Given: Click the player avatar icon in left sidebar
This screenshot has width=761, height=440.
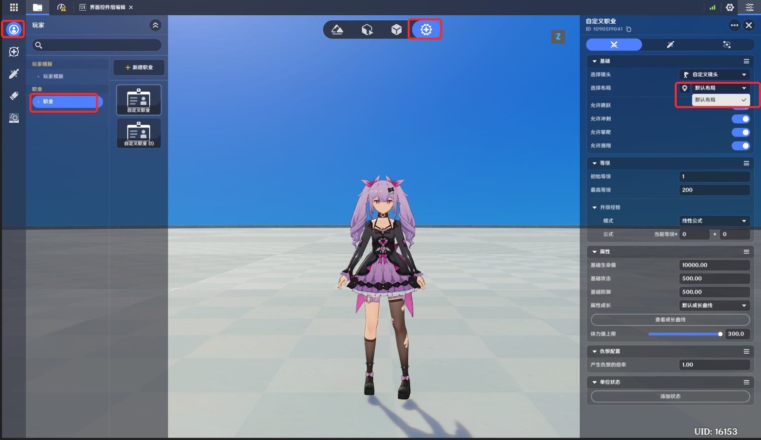Looking at the screenshot, I should pos(14,29).
